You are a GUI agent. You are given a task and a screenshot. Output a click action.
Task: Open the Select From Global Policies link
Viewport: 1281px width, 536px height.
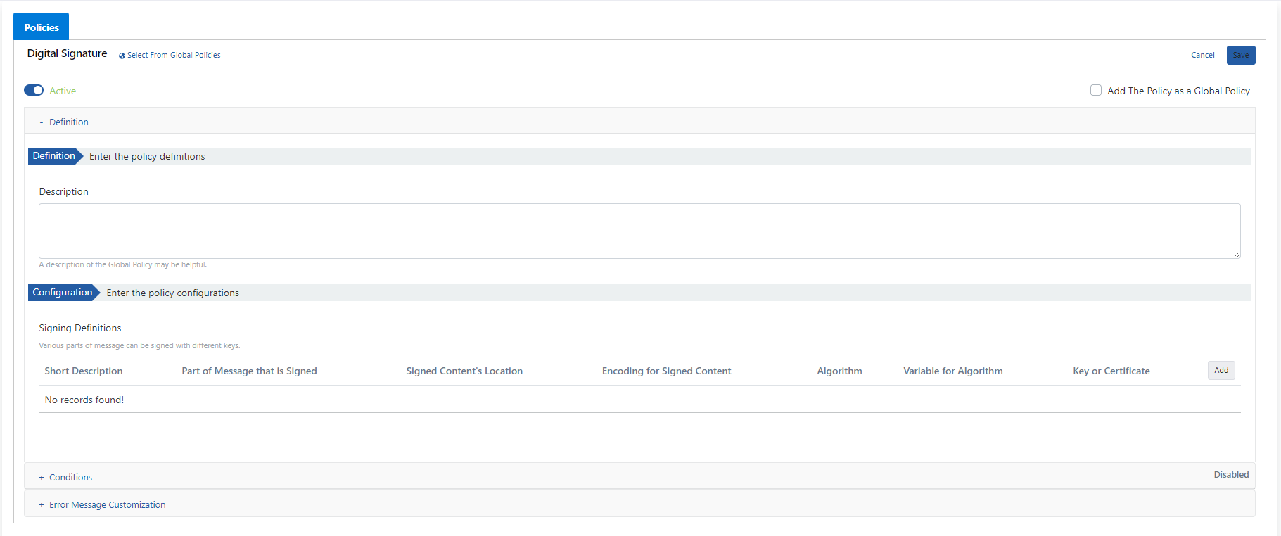tap(174, 55)
